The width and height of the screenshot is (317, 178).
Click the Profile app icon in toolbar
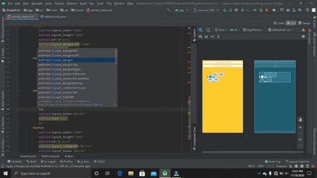tap(255, 10)
